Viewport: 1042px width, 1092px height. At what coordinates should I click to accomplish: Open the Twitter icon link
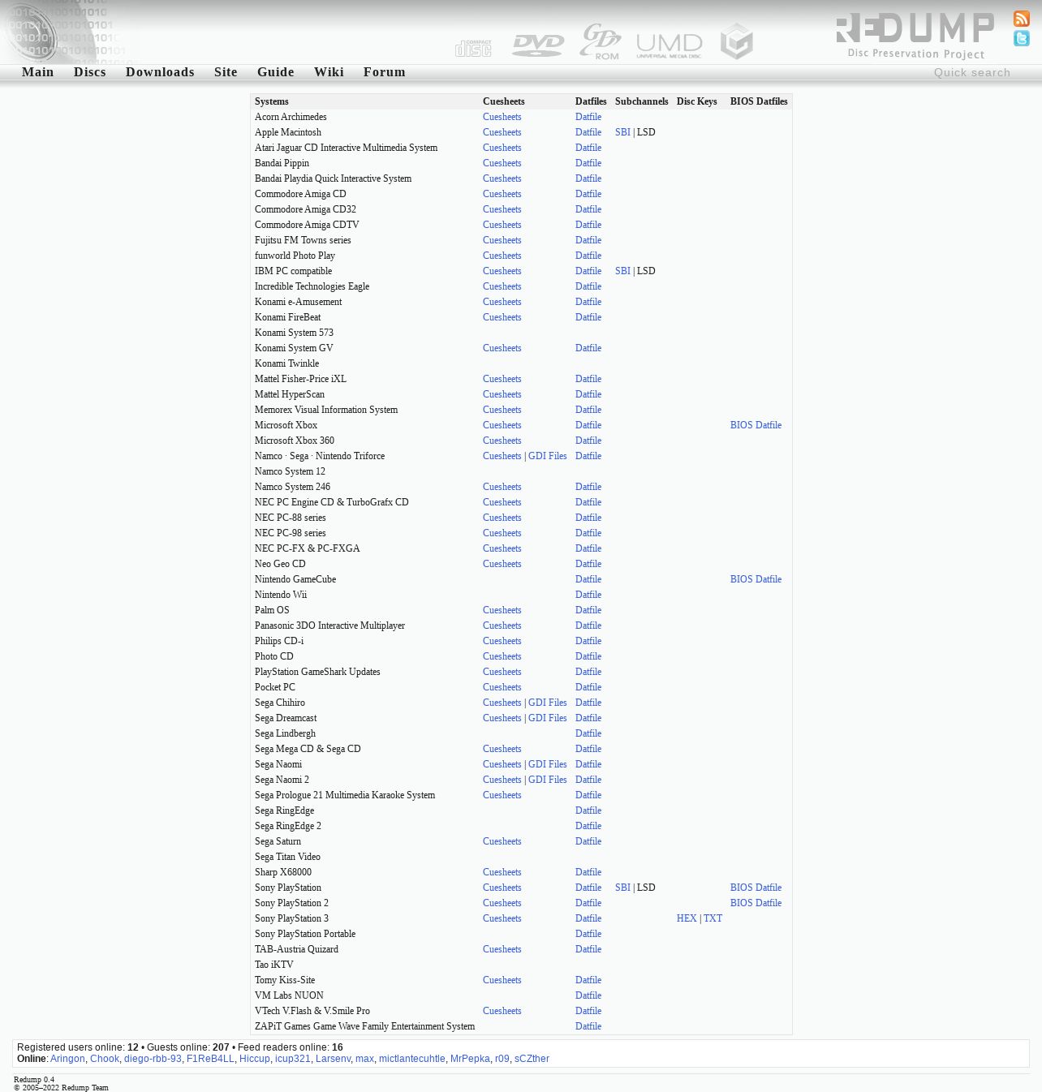[1022, 38]
